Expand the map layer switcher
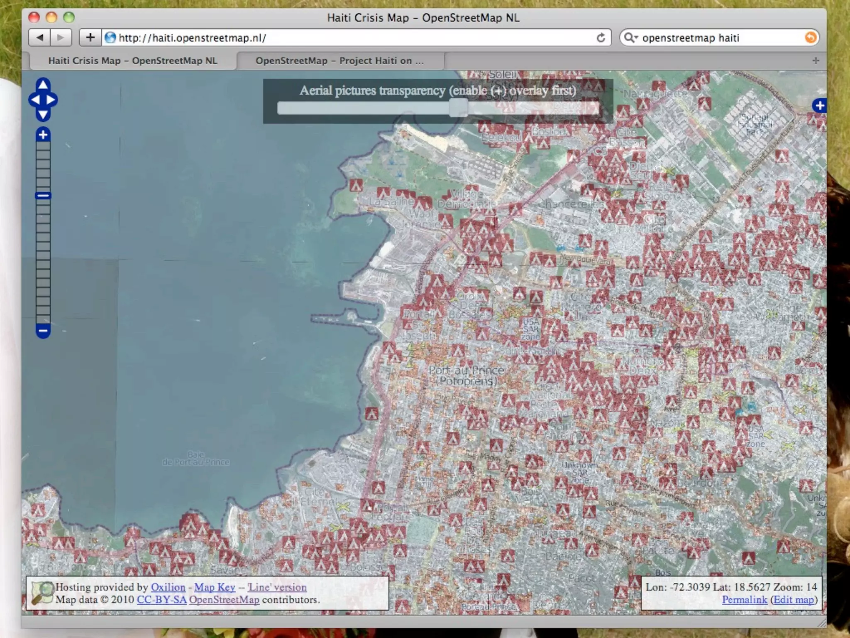Viewport: 850px width, 638px height. click(x=819, y=106)
